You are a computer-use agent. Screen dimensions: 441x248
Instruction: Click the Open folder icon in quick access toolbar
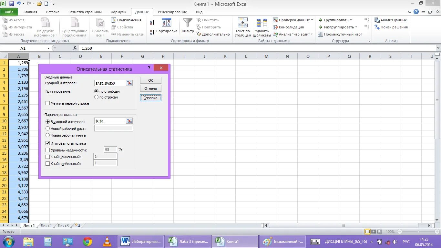click(39, 4)
